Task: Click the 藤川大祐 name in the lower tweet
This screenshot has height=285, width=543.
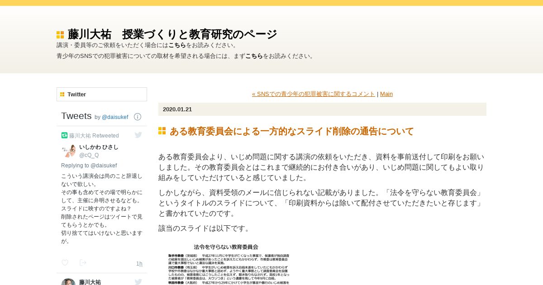Action: pos(90,282)
